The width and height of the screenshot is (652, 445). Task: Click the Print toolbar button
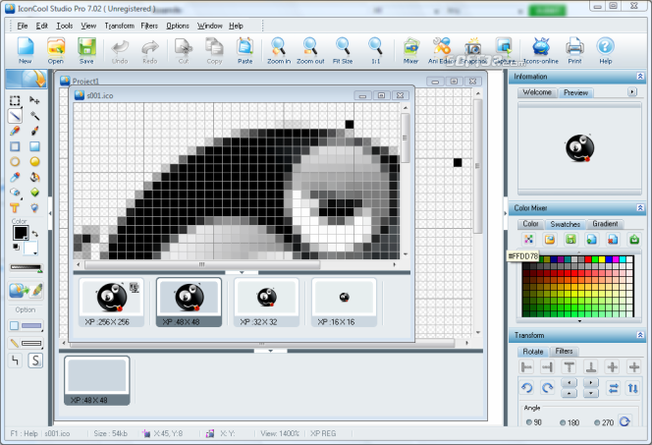tap(574, 51)
